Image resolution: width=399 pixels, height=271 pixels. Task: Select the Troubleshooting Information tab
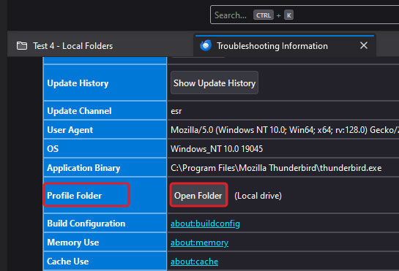(285, 46)
